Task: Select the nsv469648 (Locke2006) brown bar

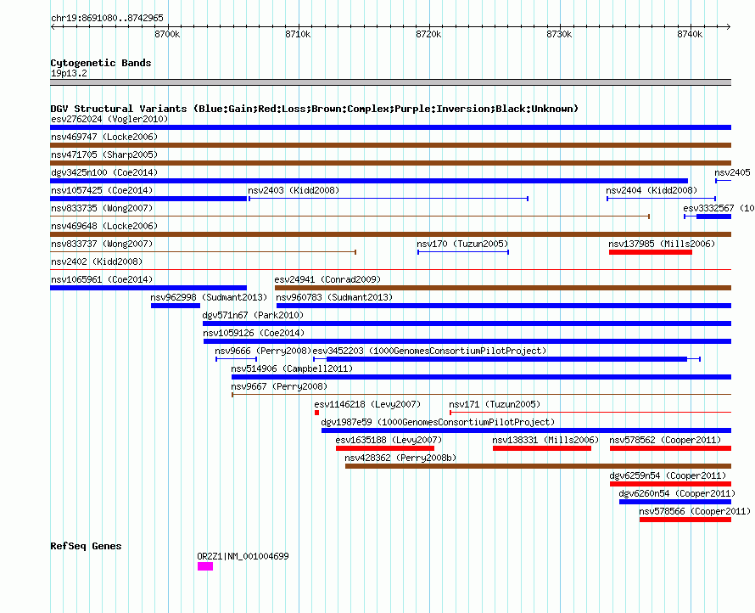Action: 390,234
